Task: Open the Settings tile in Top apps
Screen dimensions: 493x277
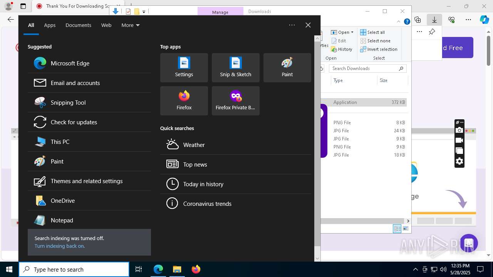Action: 184,68
